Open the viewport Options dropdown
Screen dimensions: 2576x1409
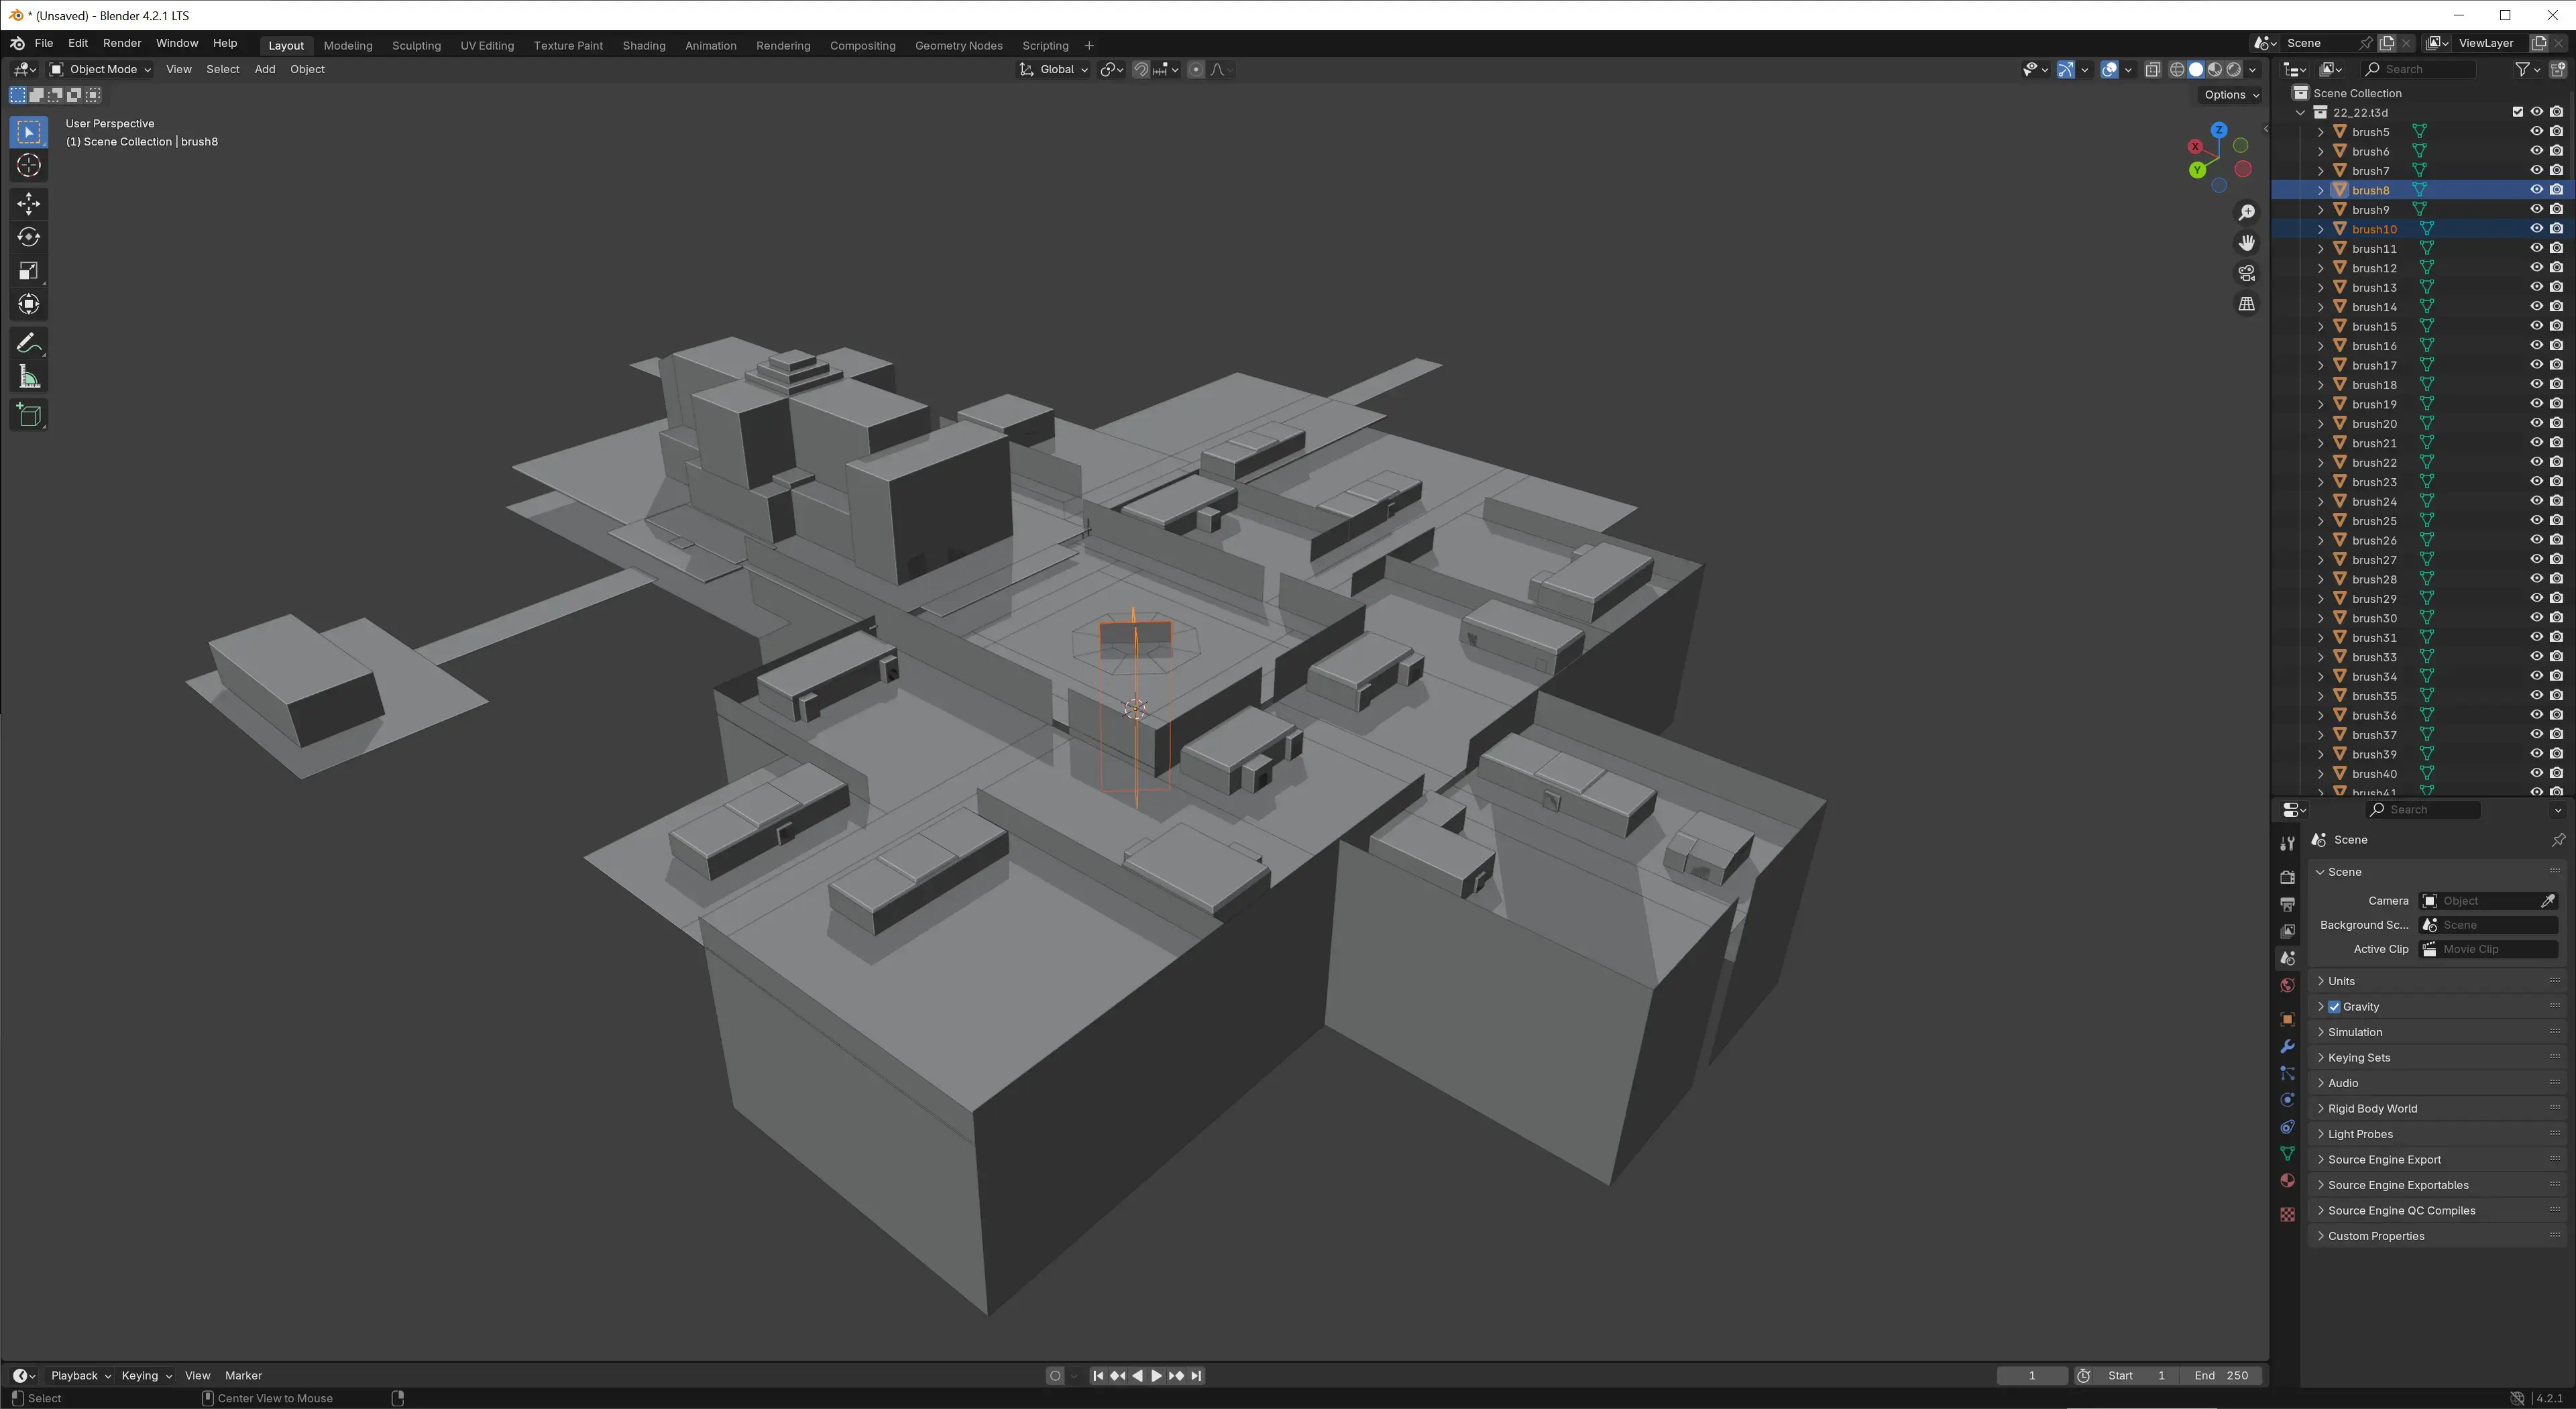(x=2231, y=95)
